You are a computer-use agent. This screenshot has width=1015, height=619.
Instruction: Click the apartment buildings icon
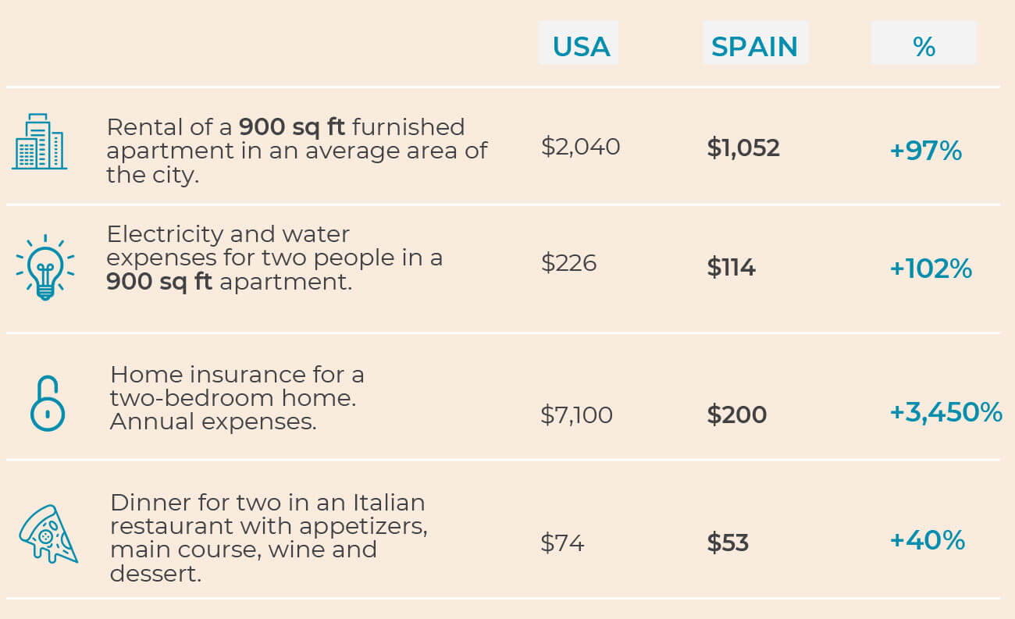39,142
